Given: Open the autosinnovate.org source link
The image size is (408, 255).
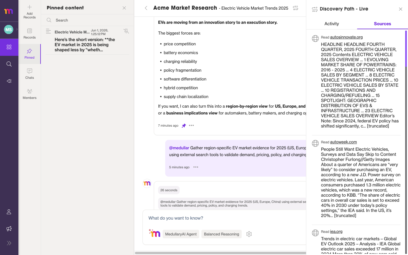Looking at the screenshot, I should point(346,37).
